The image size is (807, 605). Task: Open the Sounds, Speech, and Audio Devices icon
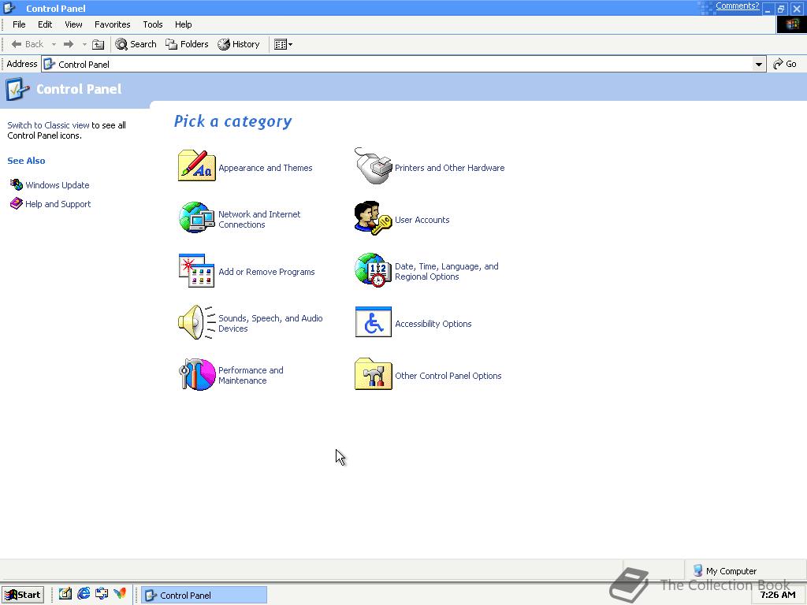click(196, 322)
